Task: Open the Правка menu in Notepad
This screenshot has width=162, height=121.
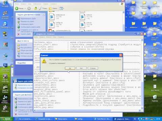Action: [x=42, y=37]
